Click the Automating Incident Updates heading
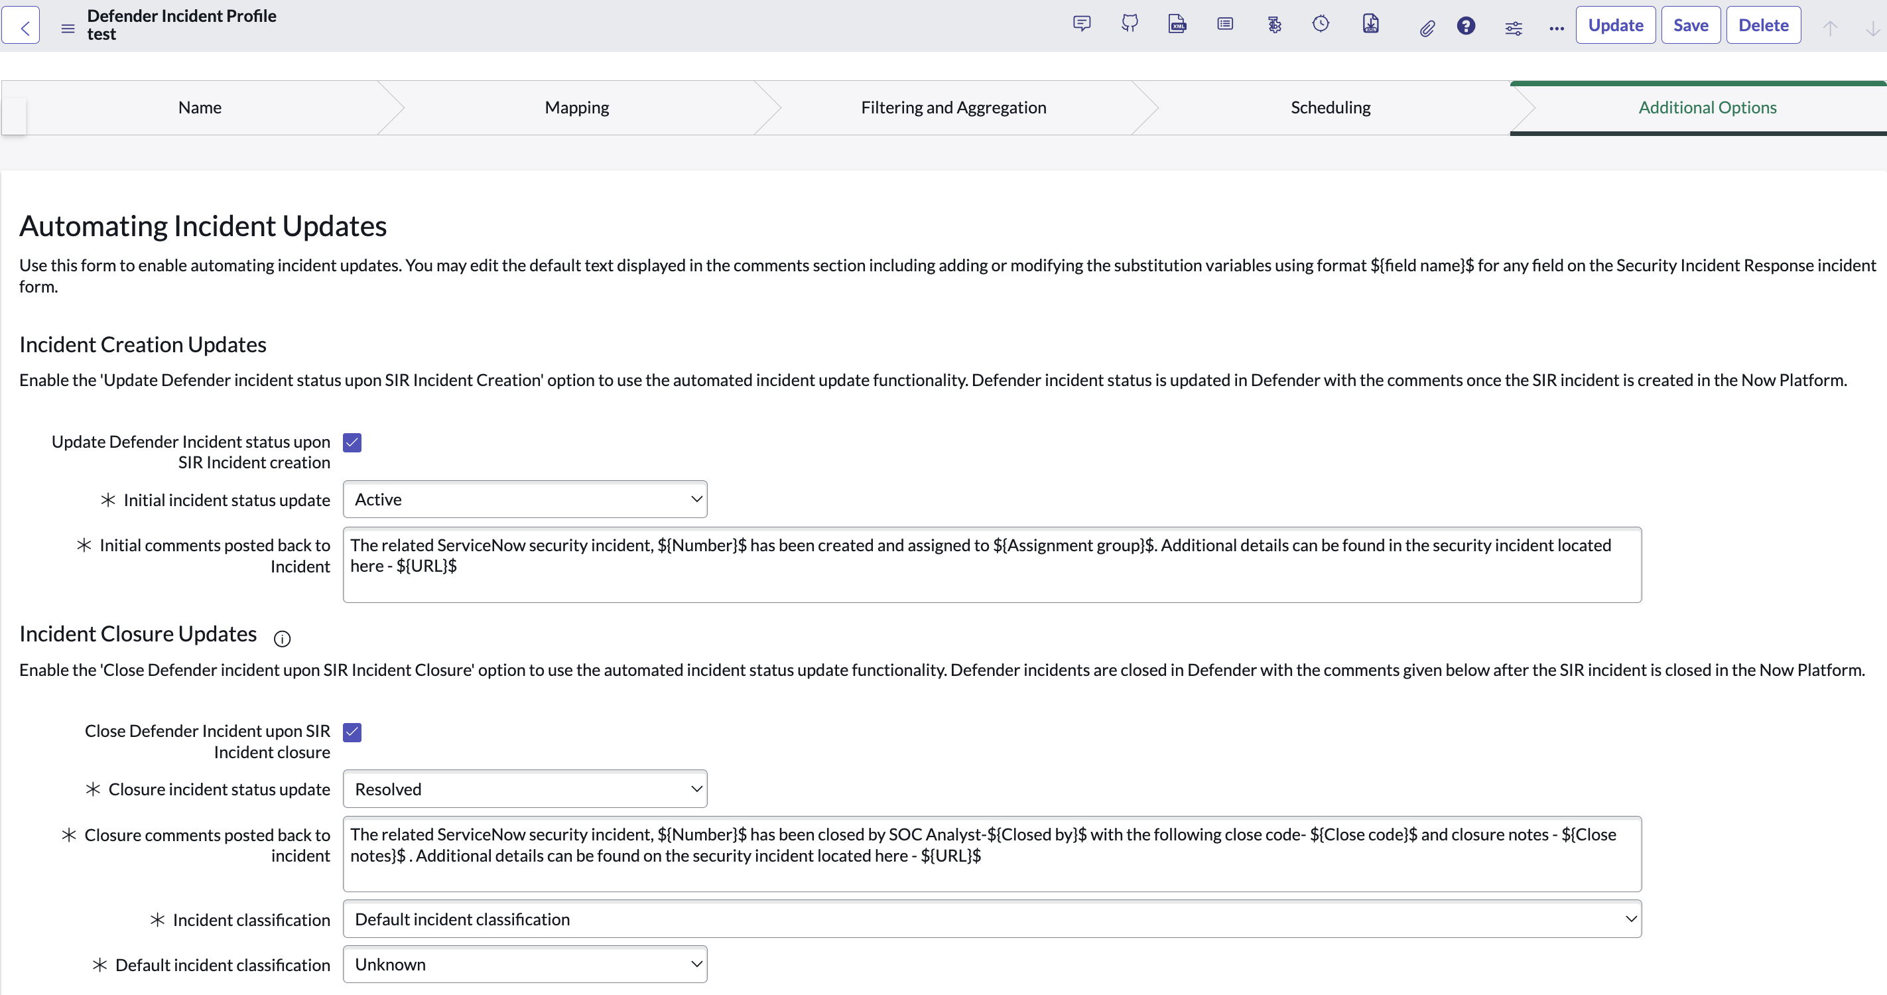This screenshot has height=995, width=1887. coord(203,226)
